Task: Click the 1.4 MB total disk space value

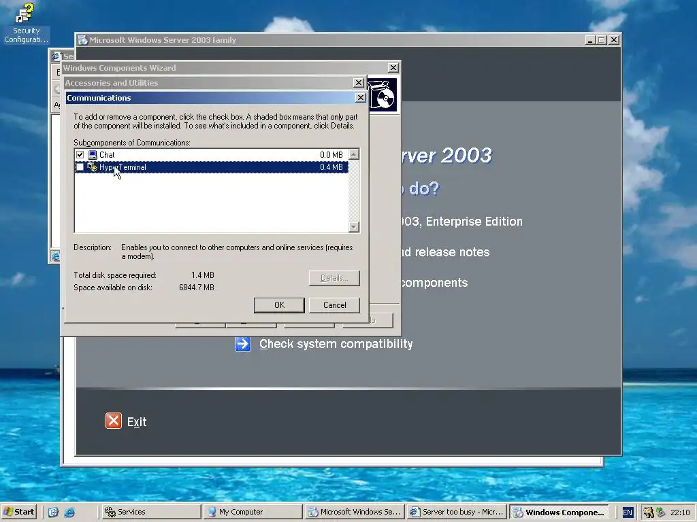Action: (203, 275)
